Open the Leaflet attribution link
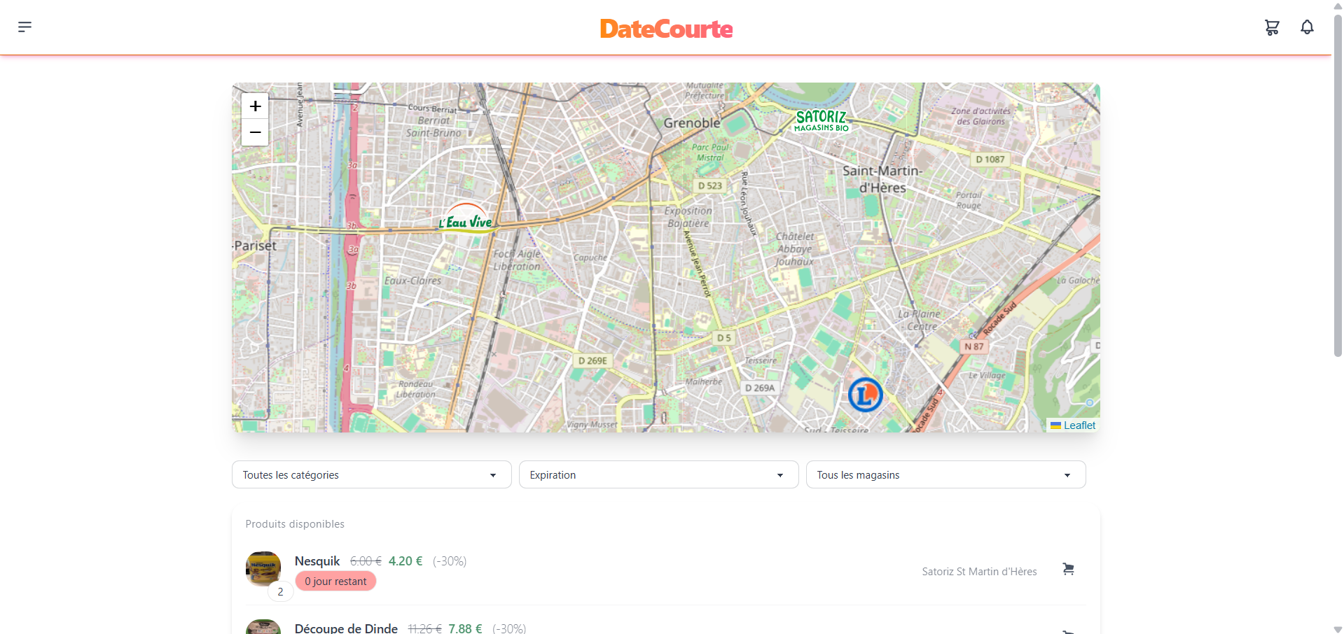This screenshot has width=1344, height=634. pos(1079,425)
